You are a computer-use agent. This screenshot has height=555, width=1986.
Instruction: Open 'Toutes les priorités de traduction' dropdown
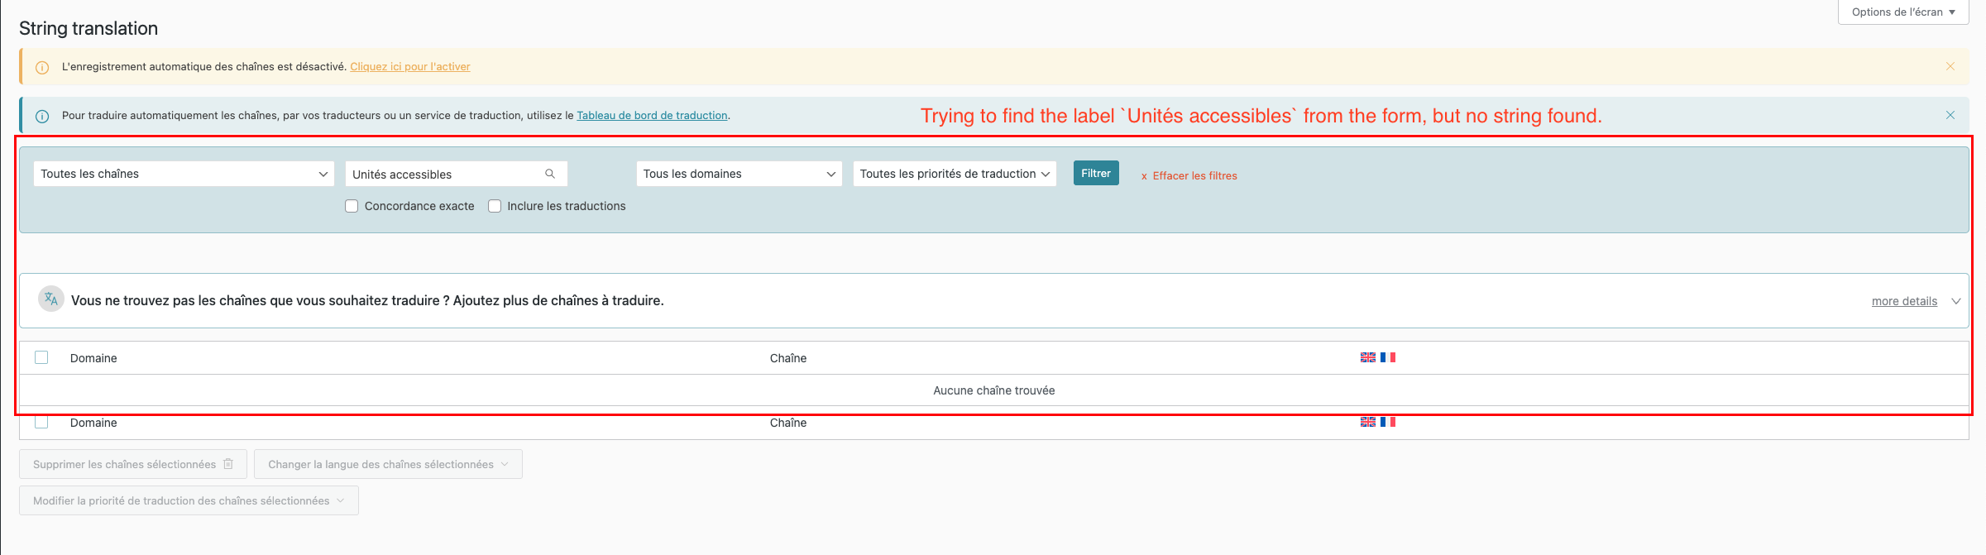tap(955, 174)
